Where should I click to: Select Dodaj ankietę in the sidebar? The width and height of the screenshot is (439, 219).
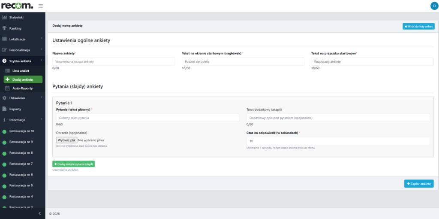23,79
